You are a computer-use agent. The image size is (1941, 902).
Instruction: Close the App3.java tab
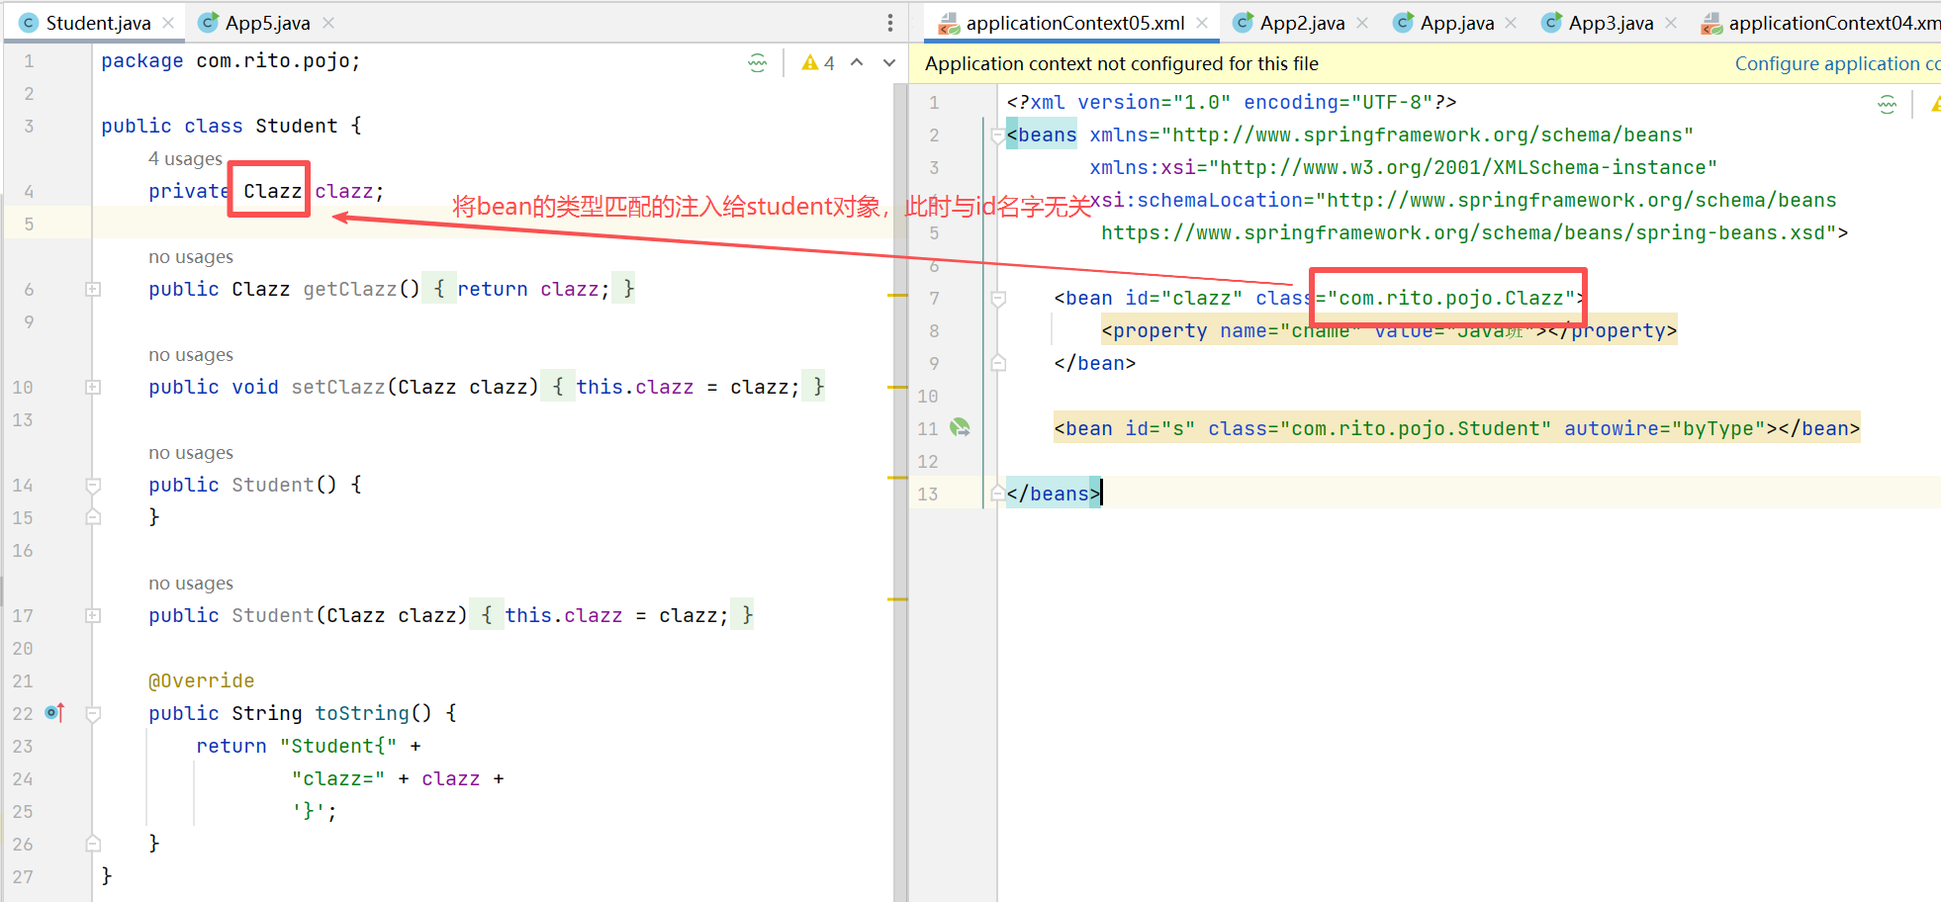(1671, 23)
